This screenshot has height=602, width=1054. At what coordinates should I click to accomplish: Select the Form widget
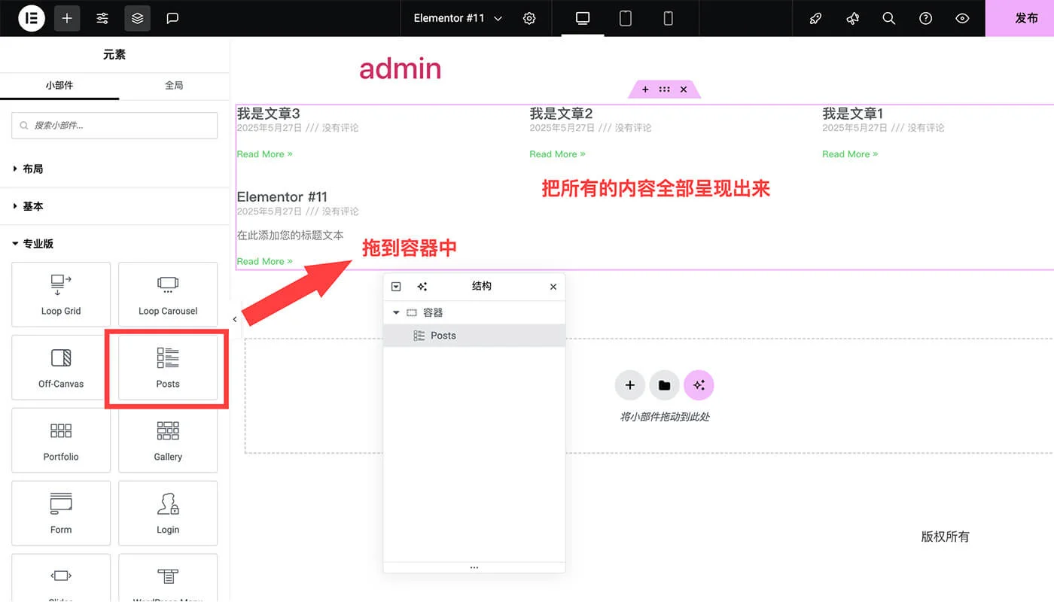61,512
